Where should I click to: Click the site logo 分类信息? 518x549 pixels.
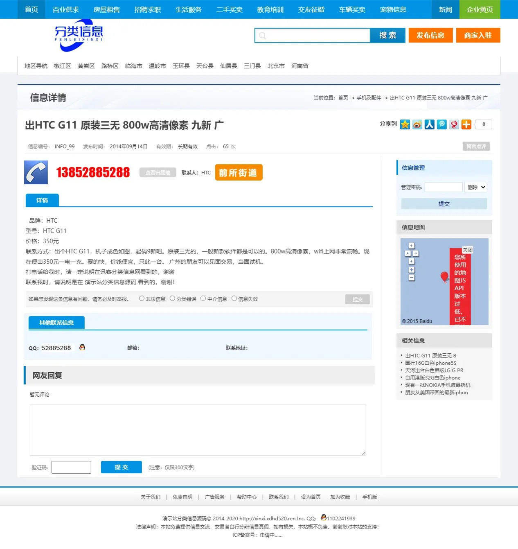(79, 35)
